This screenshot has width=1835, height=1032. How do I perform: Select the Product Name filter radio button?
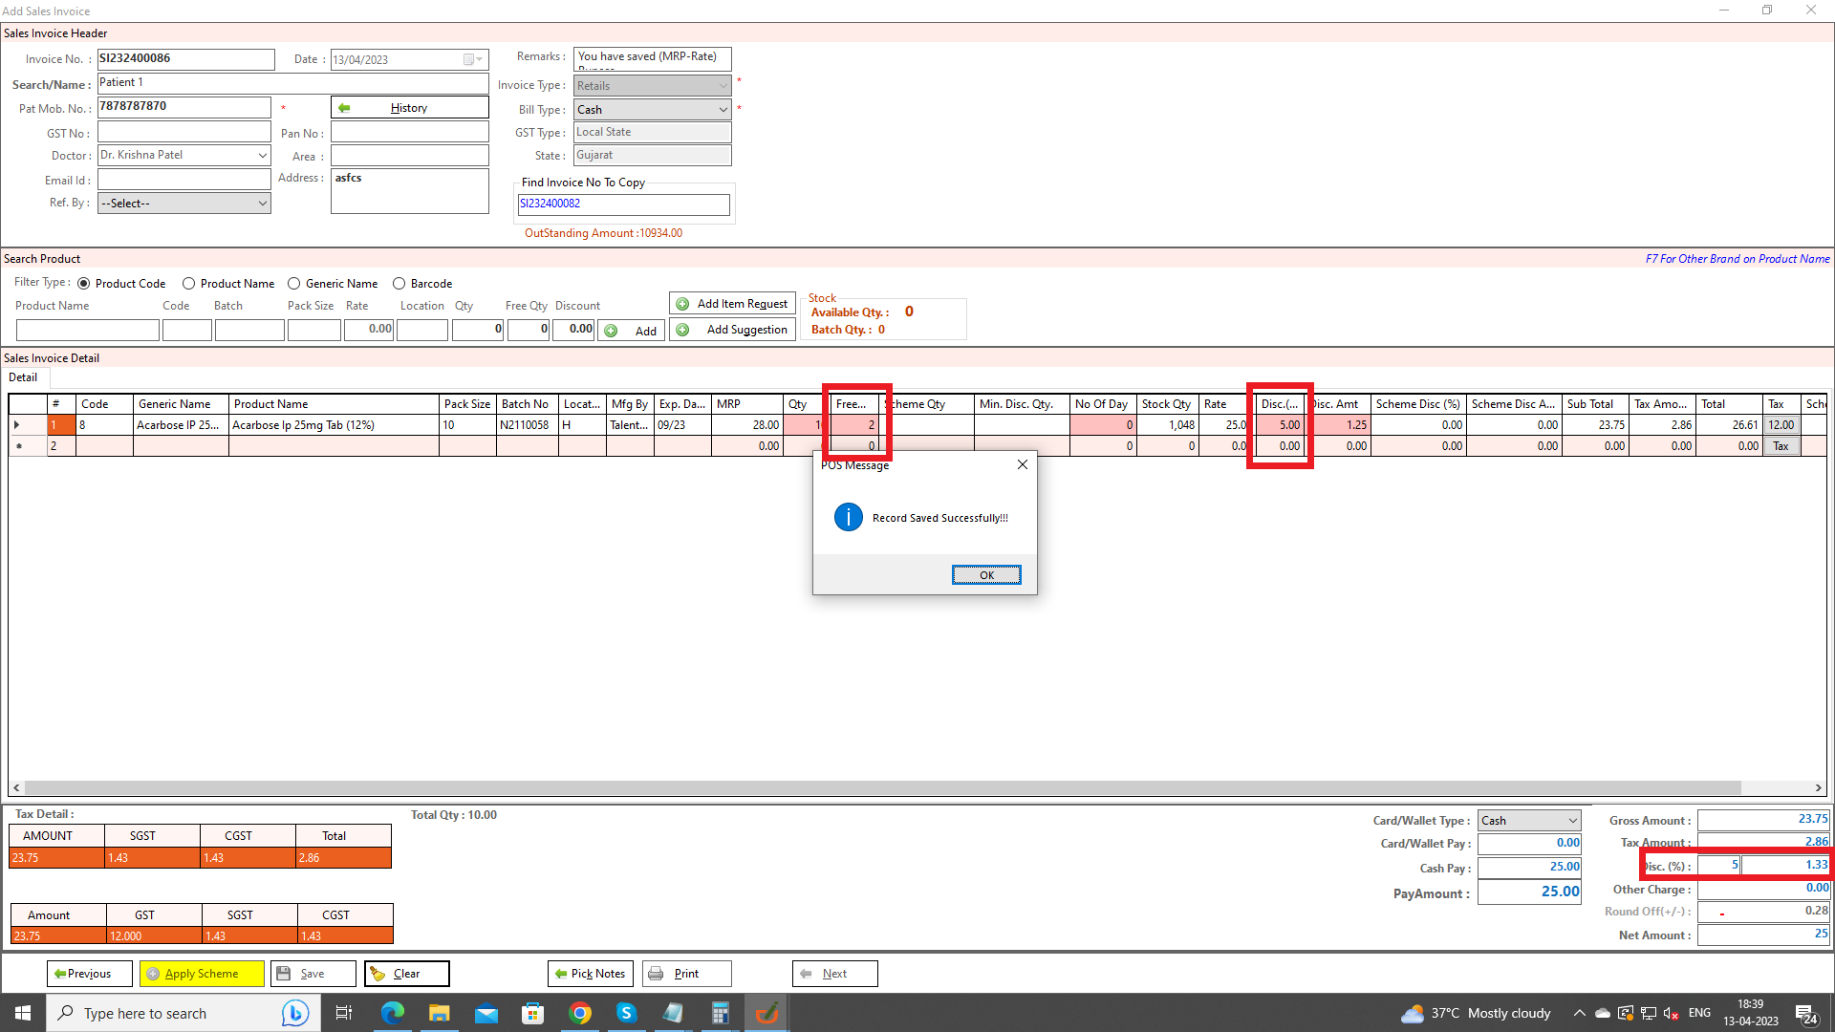click(x=189, y=284)
